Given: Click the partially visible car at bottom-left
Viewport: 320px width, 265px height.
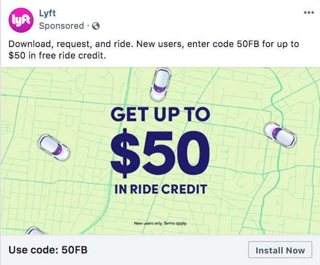Looking at the screenshot, I should pos(34,231).
